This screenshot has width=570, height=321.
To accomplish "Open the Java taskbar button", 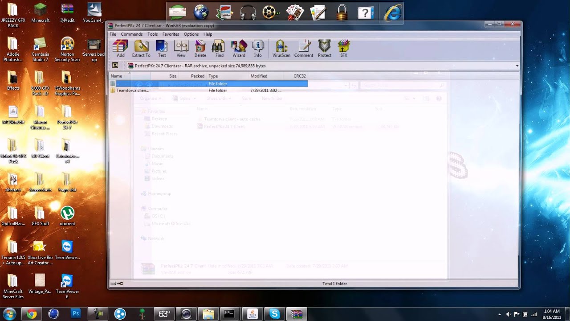I will pos(252,314).
